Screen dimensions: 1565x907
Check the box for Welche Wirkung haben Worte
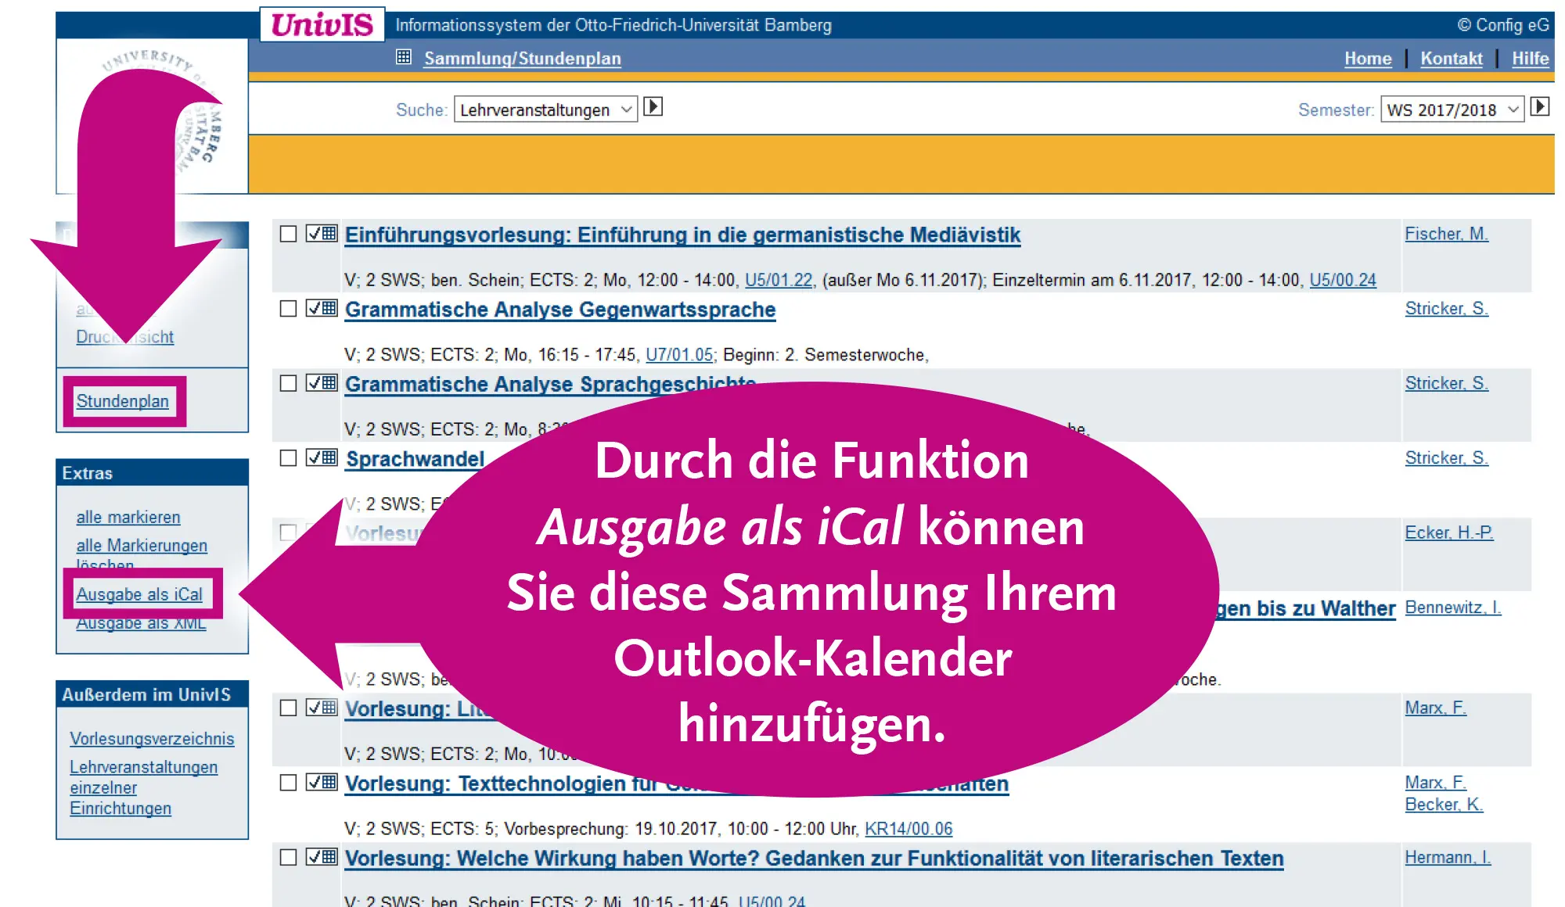click(x=289, y=858)
